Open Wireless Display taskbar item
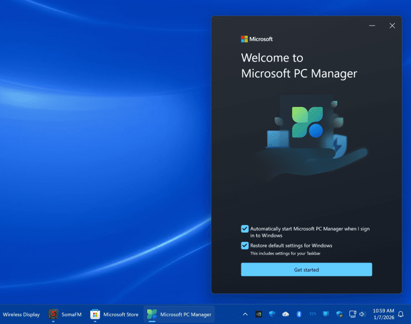The image size is (411, 324). (21, 314)
